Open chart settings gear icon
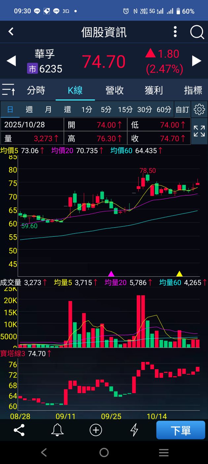This screenshot has height=464, width=208. coord(199,109)
